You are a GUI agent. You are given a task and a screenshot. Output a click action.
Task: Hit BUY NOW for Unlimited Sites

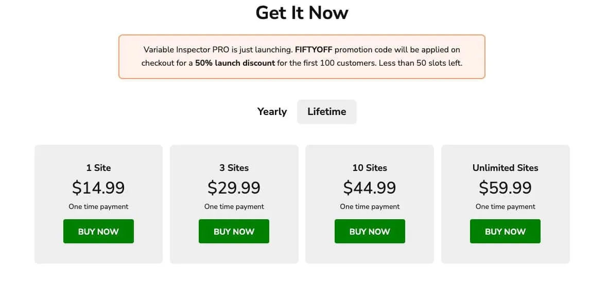pos(505,232)
